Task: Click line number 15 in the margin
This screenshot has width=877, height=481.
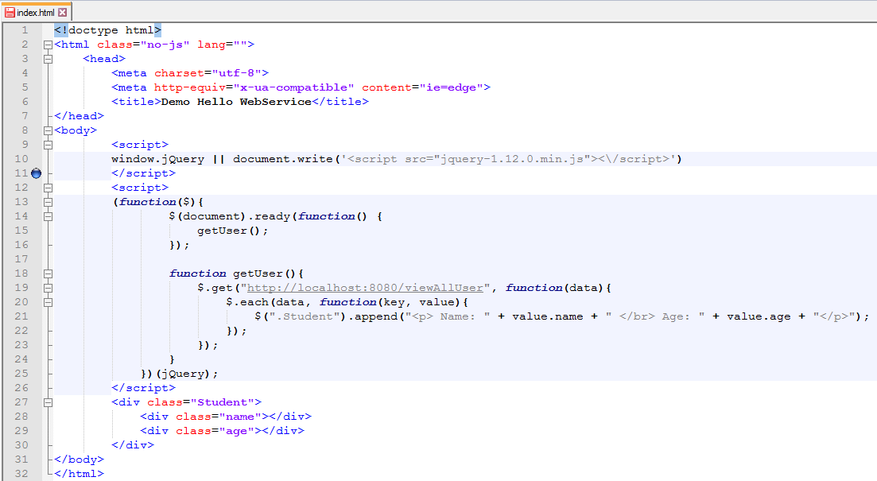Action: (25, 230)
